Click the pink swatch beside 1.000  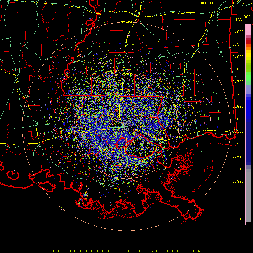248,30
